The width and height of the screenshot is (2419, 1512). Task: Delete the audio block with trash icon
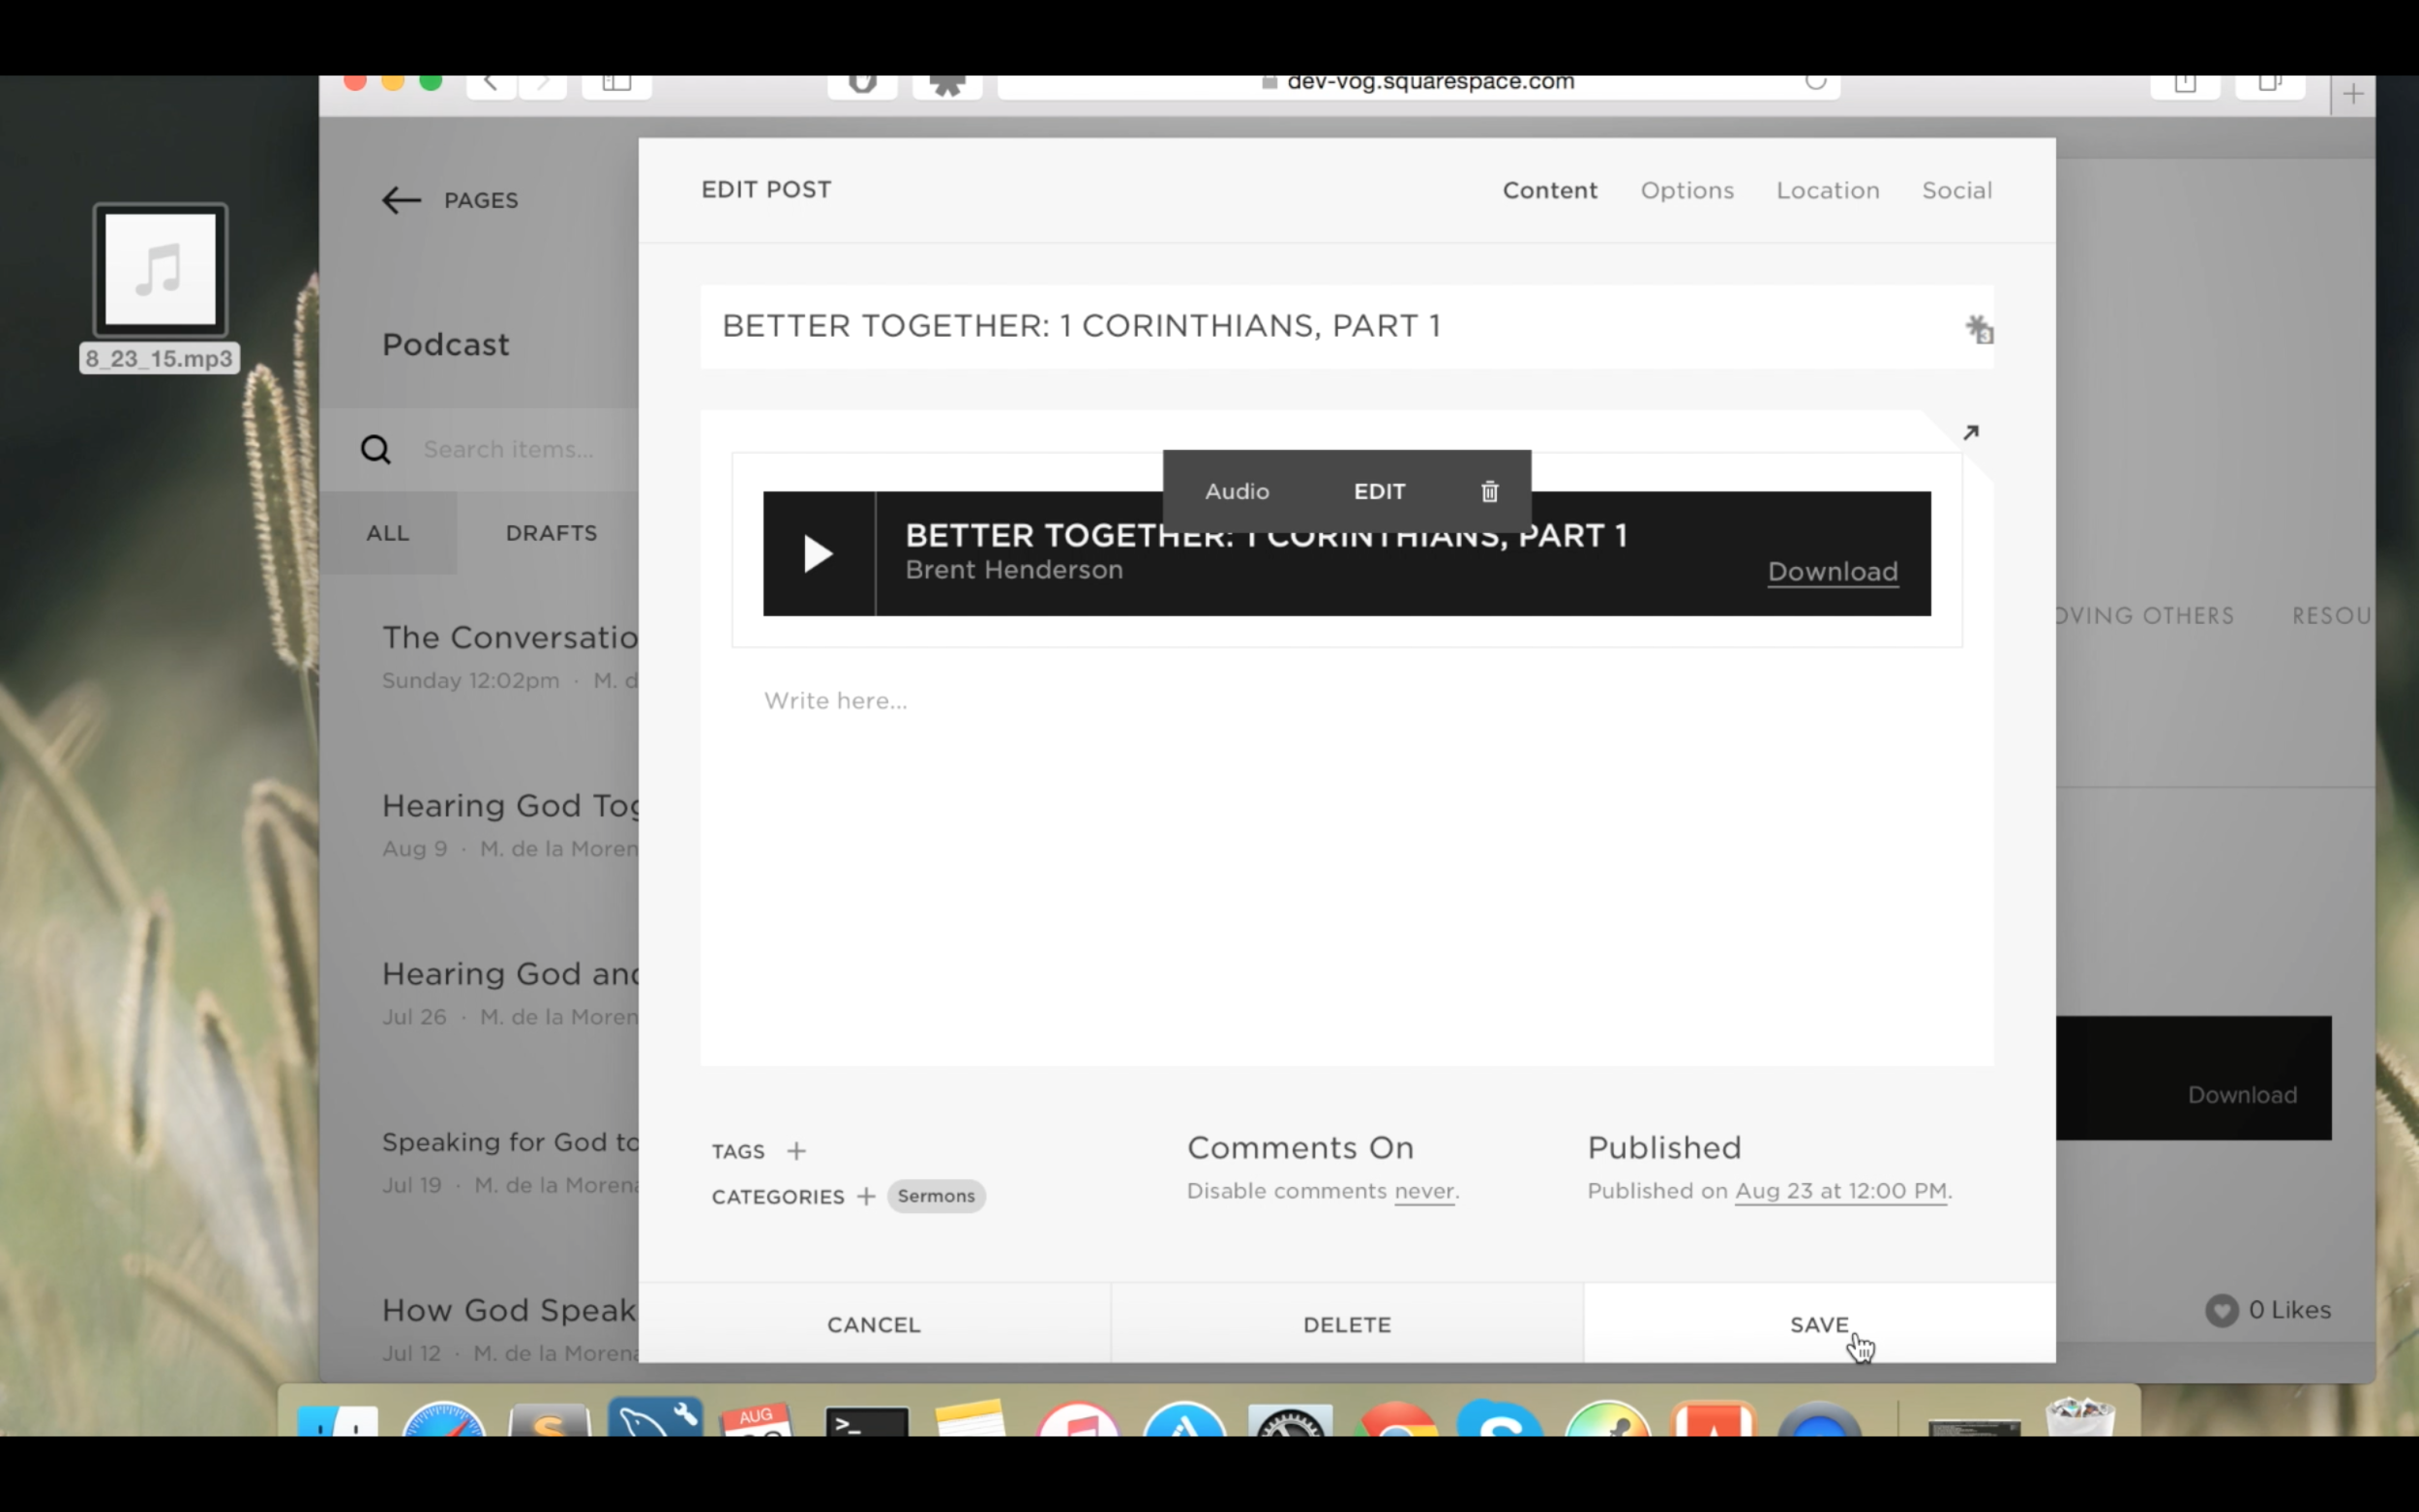pos(1489,491)
